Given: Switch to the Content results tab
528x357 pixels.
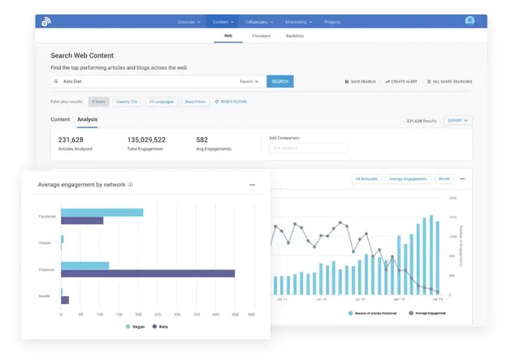Looking at the screenshot, I should 60,120.
